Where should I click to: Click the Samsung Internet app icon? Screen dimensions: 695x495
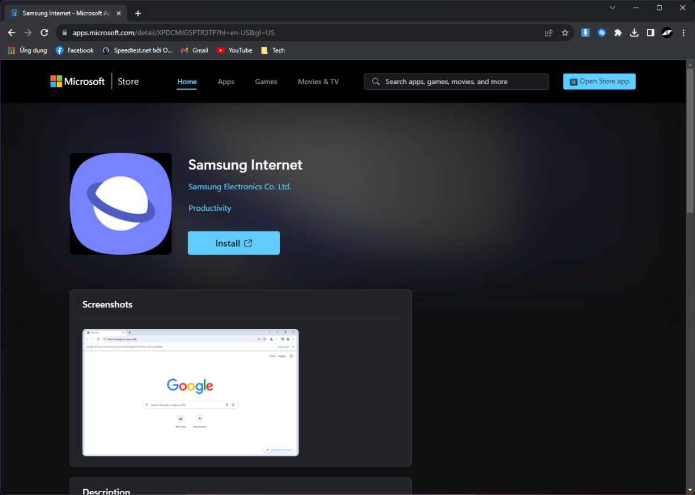(120, 204)
